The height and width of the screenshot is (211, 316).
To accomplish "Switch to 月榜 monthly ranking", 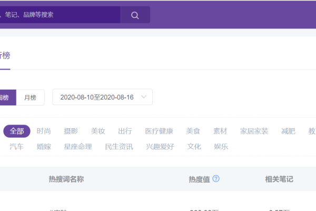I will 30,97.
